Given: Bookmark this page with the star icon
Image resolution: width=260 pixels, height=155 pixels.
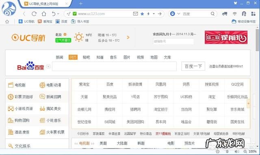Looking at the screenshot, I should (142, 14).
